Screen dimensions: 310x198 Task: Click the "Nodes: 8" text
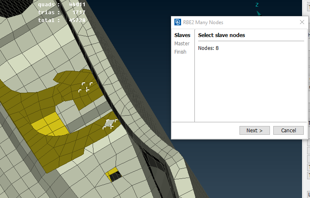point(208,48)
